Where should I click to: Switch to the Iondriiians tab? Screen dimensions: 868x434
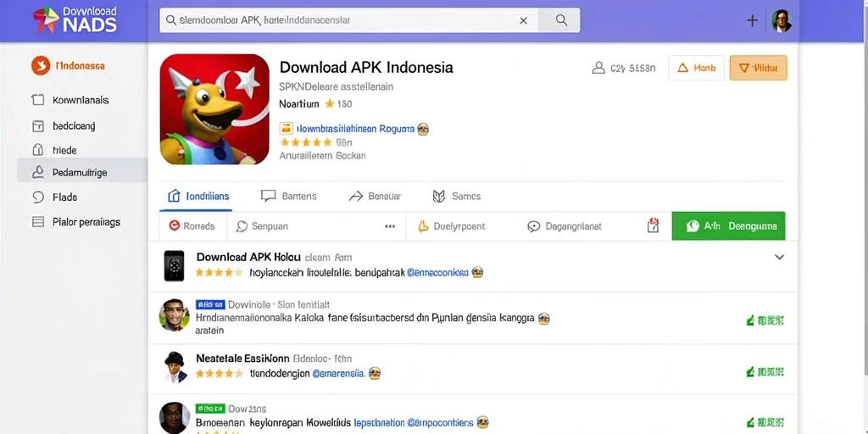pos(198,196)
